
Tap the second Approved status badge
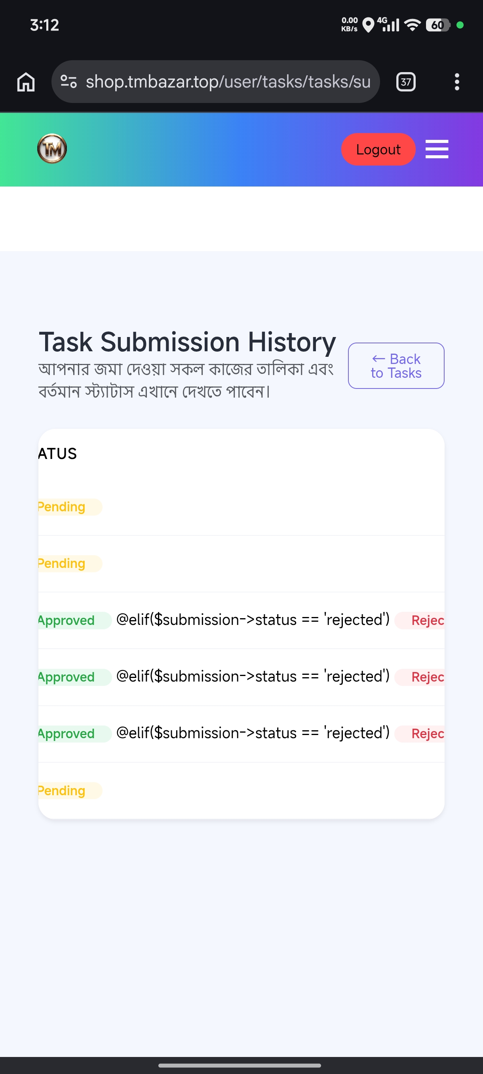coord(74,677)
